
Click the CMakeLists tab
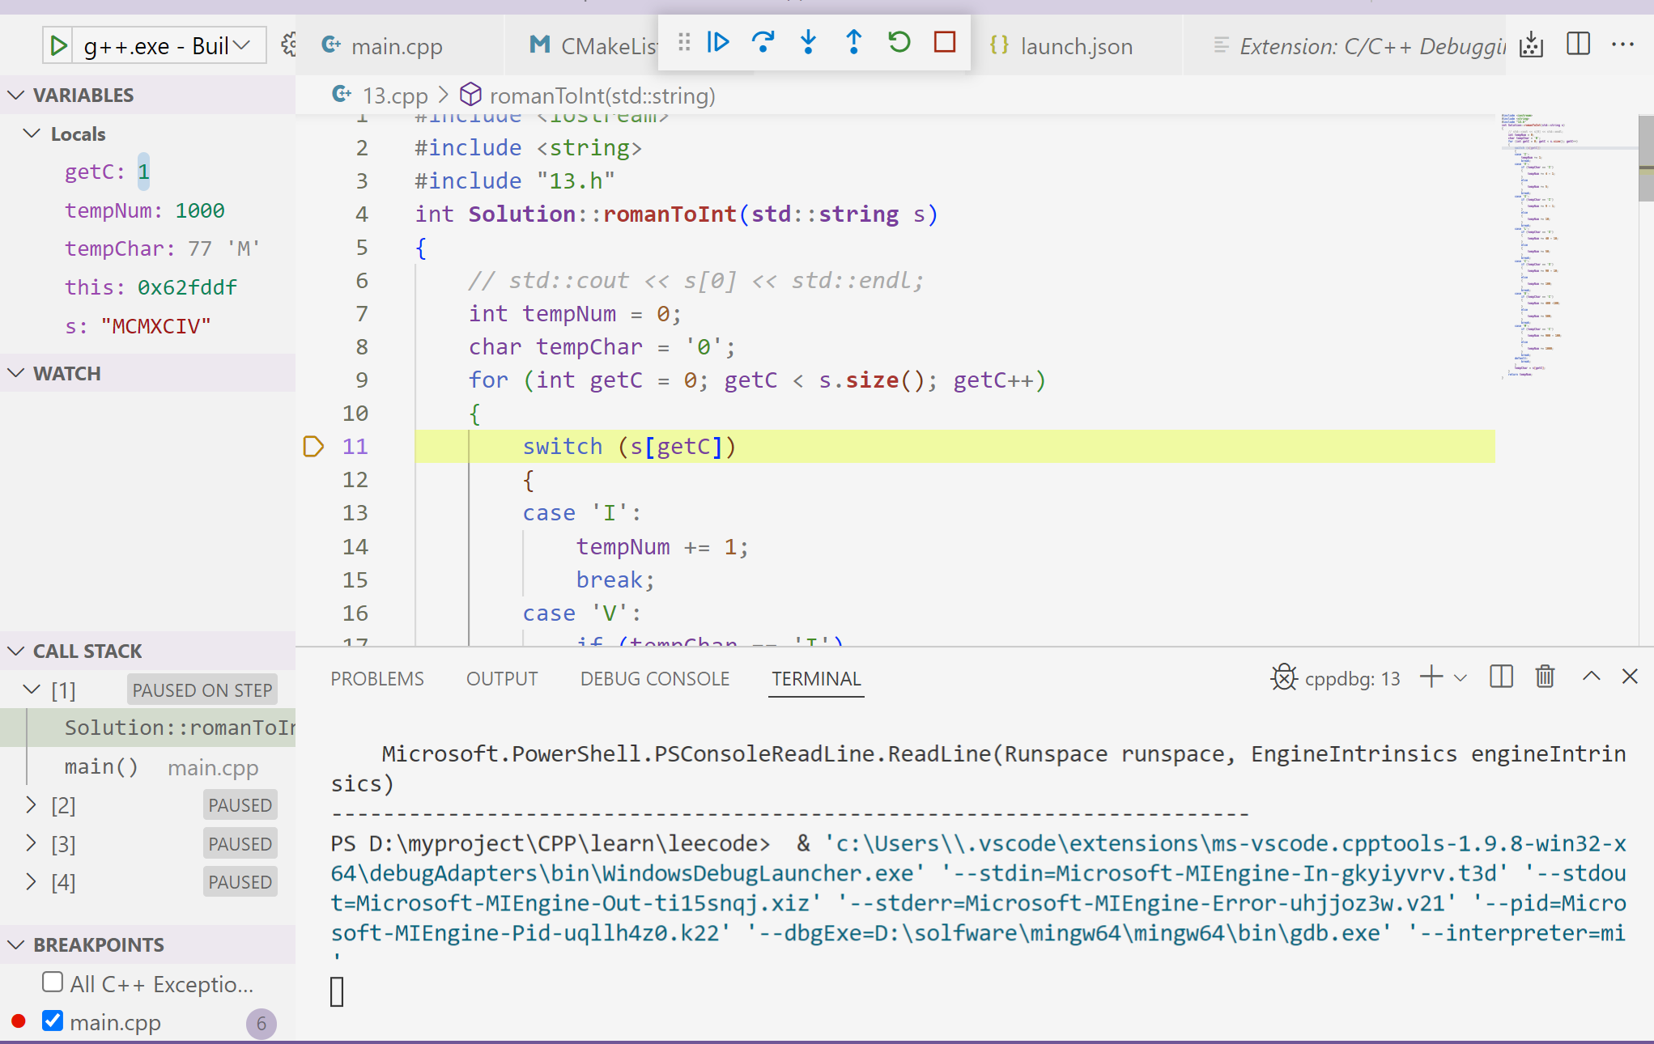click(x=602, y=44)
